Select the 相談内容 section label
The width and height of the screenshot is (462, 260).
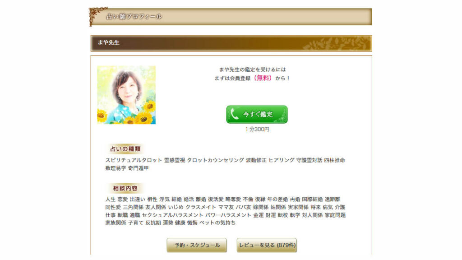(125, 188)
